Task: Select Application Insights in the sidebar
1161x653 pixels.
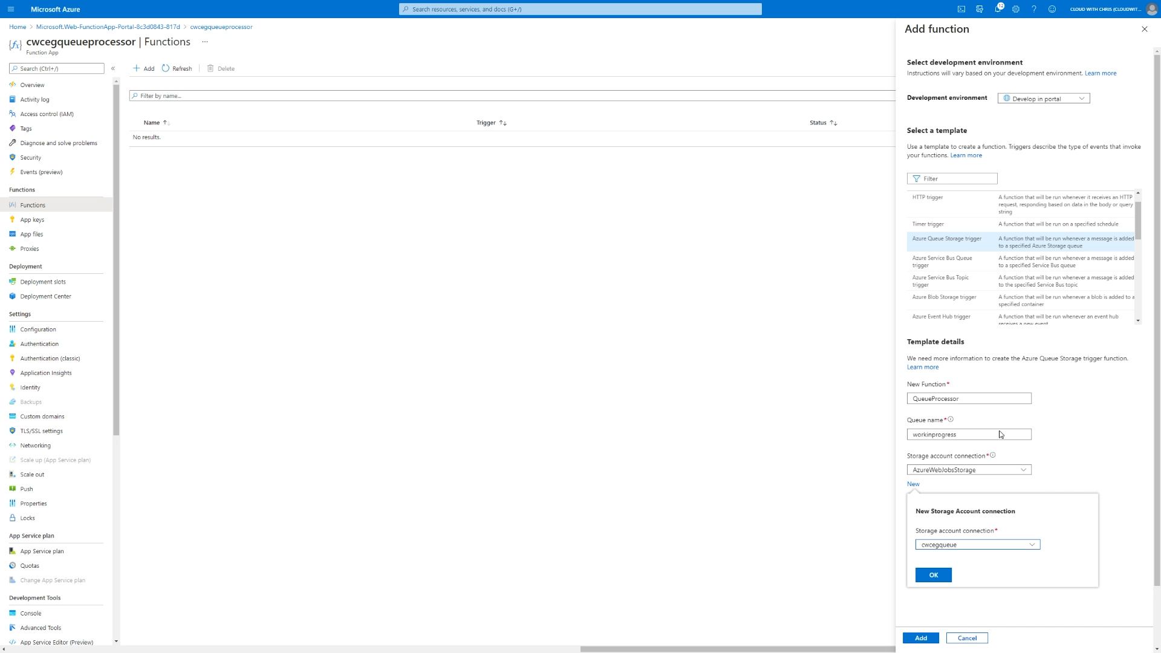Action: click(x=45, y=372)
